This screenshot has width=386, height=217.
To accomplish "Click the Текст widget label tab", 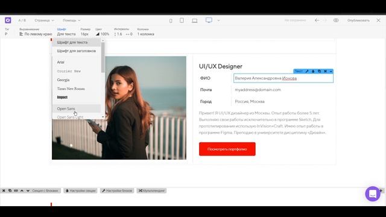I will click(x=299, y=71).
